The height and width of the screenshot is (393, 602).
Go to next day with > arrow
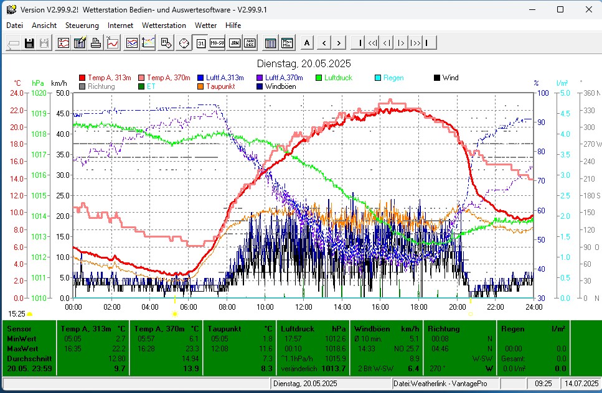(339, 43)
